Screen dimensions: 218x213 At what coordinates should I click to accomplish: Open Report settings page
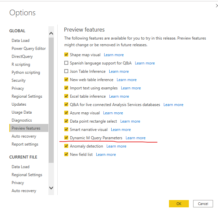click(25, 144)
